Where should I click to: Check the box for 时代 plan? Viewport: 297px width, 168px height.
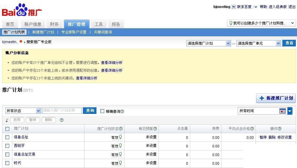(x=7, y=163)
